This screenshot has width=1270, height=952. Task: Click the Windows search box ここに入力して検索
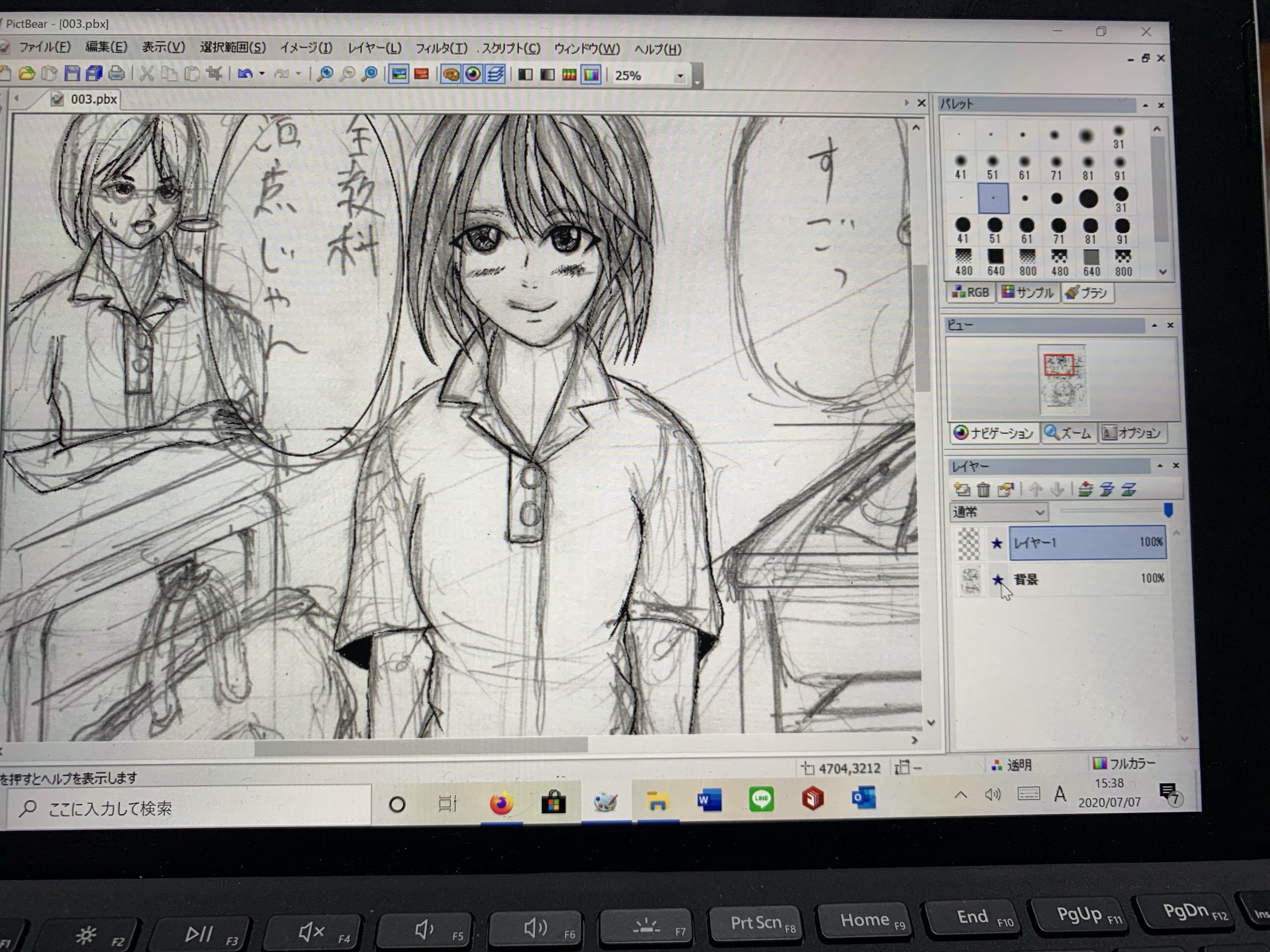[190, 808]
